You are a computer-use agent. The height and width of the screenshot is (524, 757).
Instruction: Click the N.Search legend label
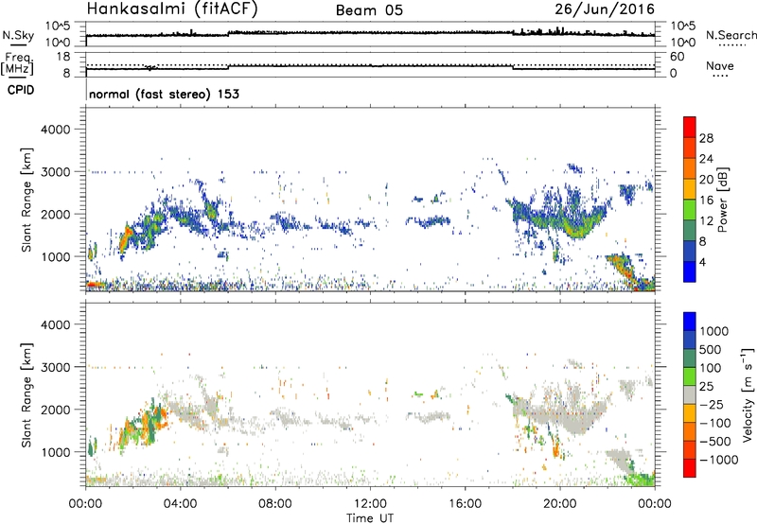tap(731, 35)
